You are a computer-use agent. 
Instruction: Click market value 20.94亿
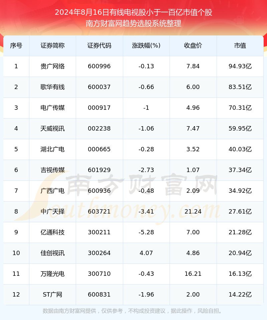pos(240,253)
